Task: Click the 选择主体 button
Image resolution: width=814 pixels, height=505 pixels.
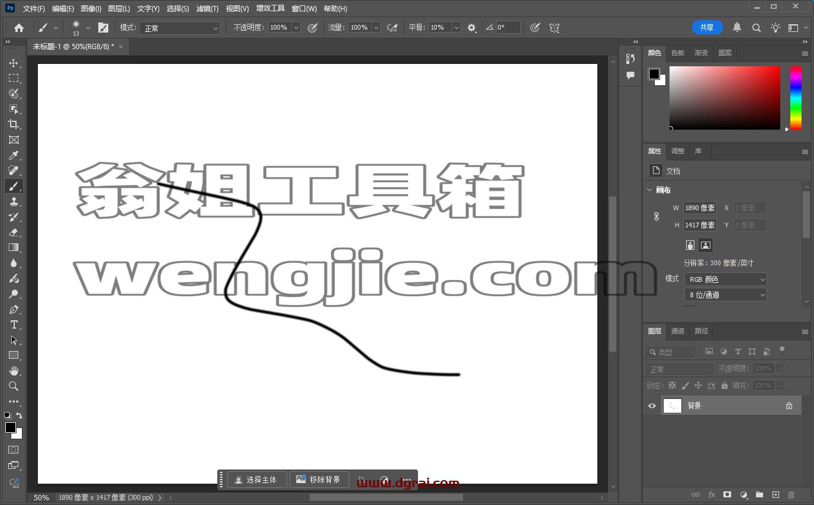Action: coord(257,480)
